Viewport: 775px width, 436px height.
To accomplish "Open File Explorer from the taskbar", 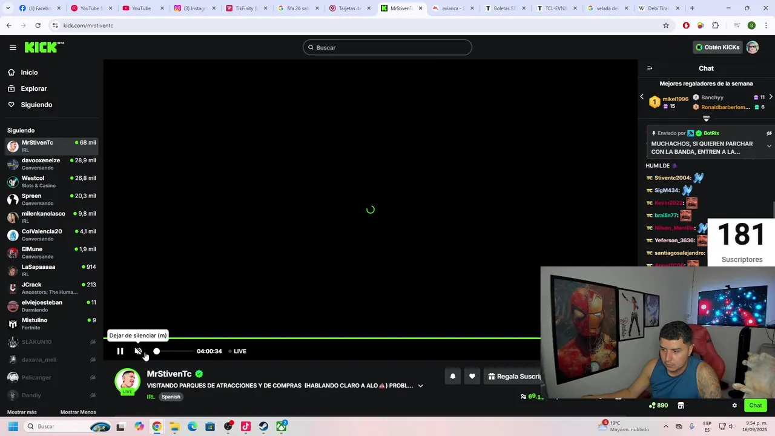I will pyautogui.click(x=174, y=426).
